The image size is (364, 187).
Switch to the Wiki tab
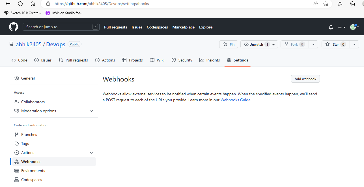pos(157,60)
